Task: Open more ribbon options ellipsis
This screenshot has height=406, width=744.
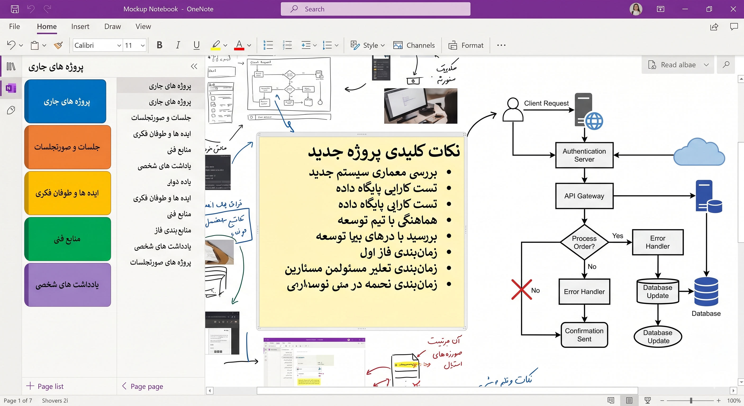Action: click(501, 45)
